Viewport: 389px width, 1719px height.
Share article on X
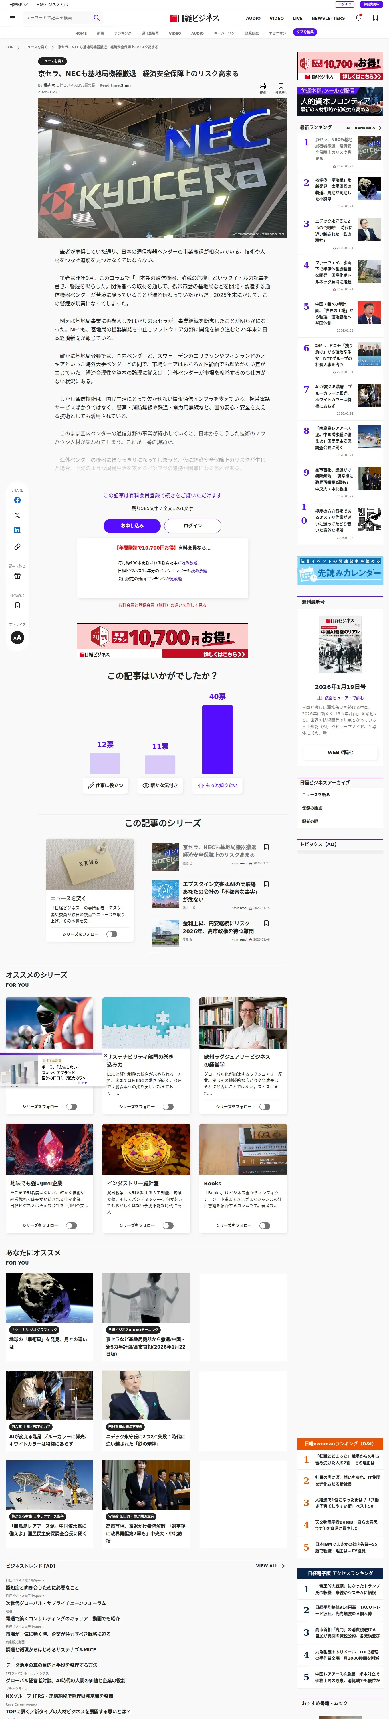pos(17,515)
